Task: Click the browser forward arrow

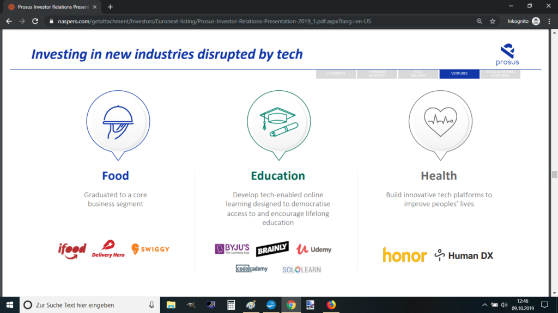Action: pyautogui.click(x=22, y=21)
